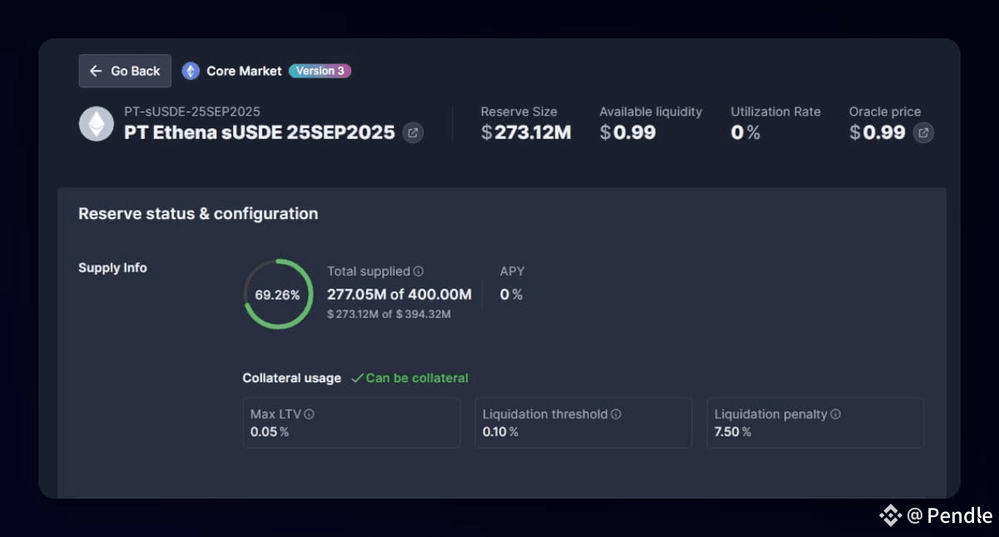The height and width of the screenshot is (537, 999).
Task: Click the Ethereum Core Market icon
Action: 191,71
